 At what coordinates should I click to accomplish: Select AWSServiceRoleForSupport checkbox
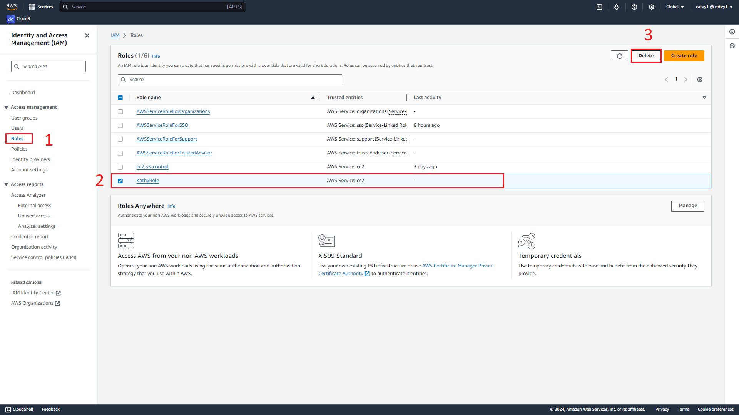pos(120,139)
